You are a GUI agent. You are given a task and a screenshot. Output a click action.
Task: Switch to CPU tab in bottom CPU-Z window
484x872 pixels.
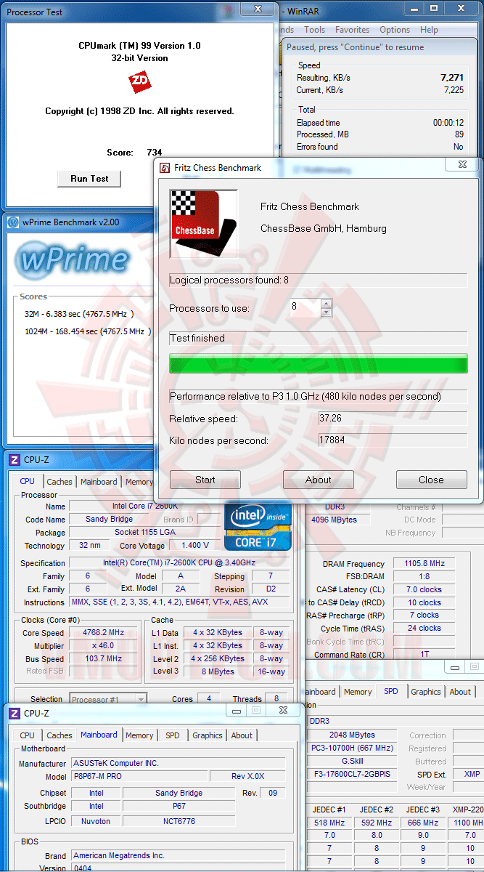tap(27, 735)
